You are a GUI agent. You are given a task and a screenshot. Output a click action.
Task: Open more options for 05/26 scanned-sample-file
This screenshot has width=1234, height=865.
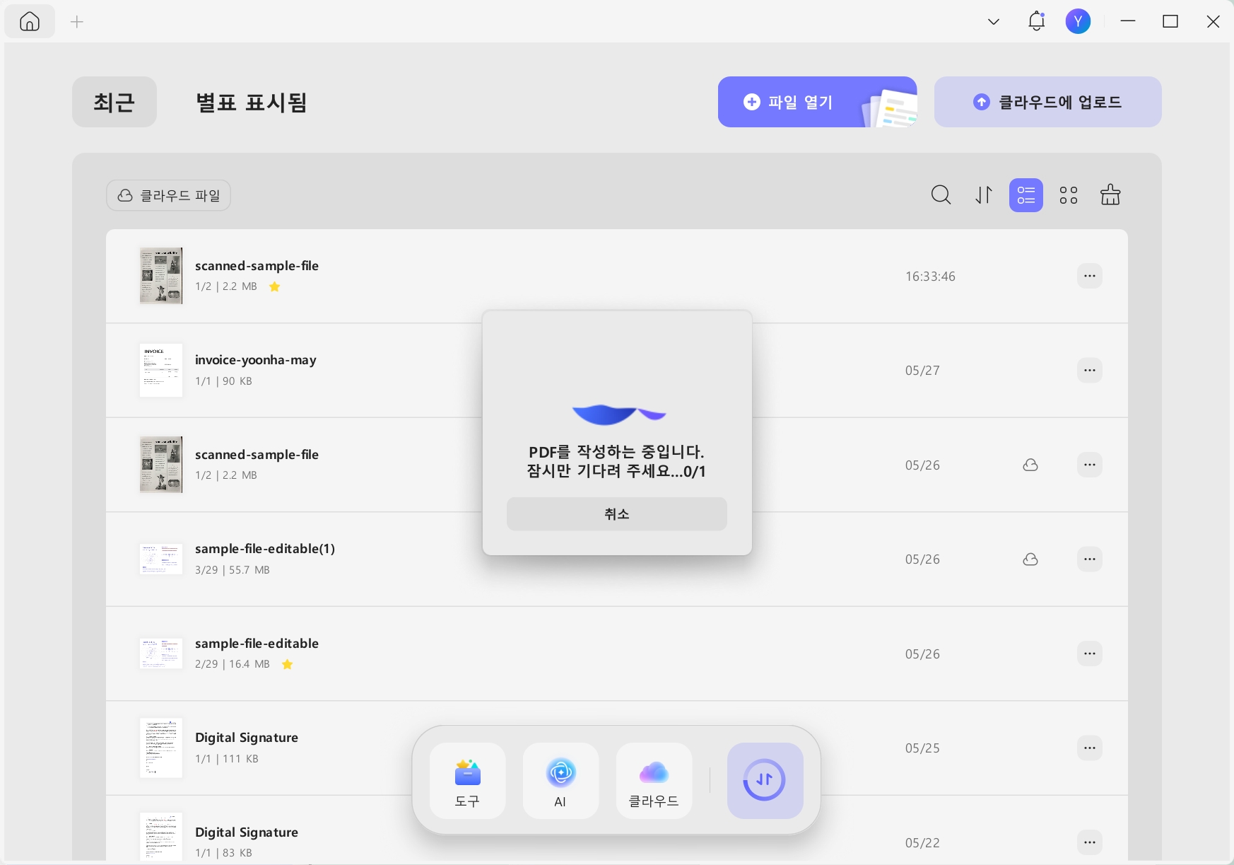[x=1090, y=465]
